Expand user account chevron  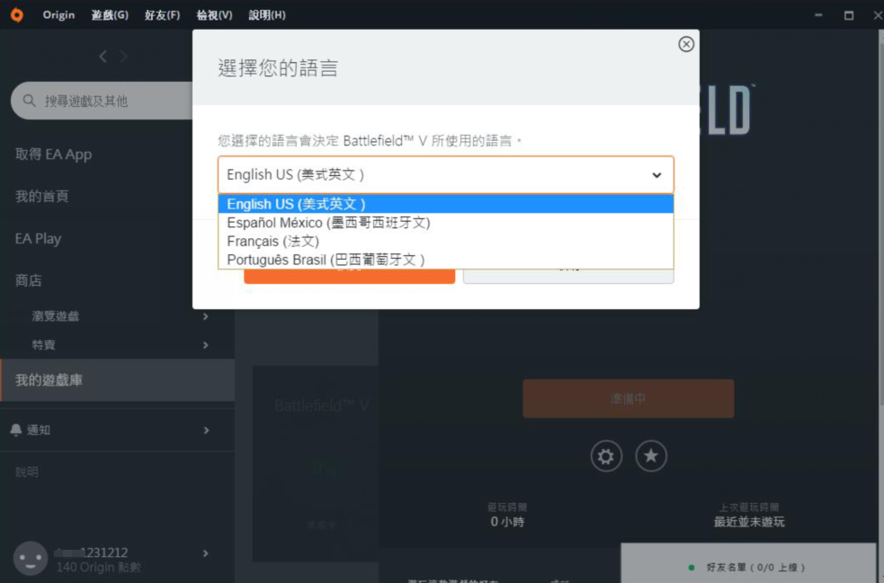coord(206,553)
